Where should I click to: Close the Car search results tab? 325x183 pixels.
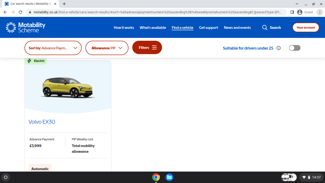click(x=55, y=4)
